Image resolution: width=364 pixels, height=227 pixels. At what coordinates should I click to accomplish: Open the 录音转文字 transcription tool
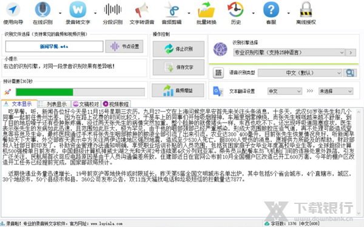[x=78, y=13]
